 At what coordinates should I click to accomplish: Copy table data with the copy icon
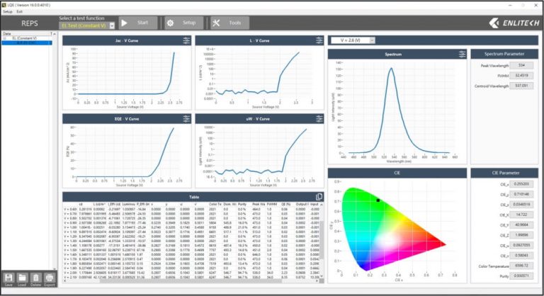[319, 197]
